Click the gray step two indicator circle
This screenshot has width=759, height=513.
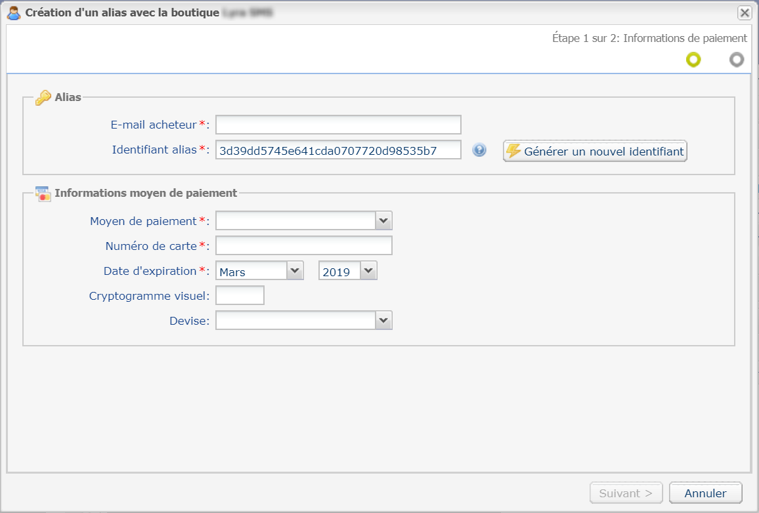point(737,60)
